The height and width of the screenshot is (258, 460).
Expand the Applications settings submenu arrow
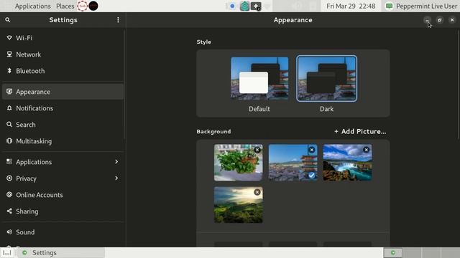116,161
